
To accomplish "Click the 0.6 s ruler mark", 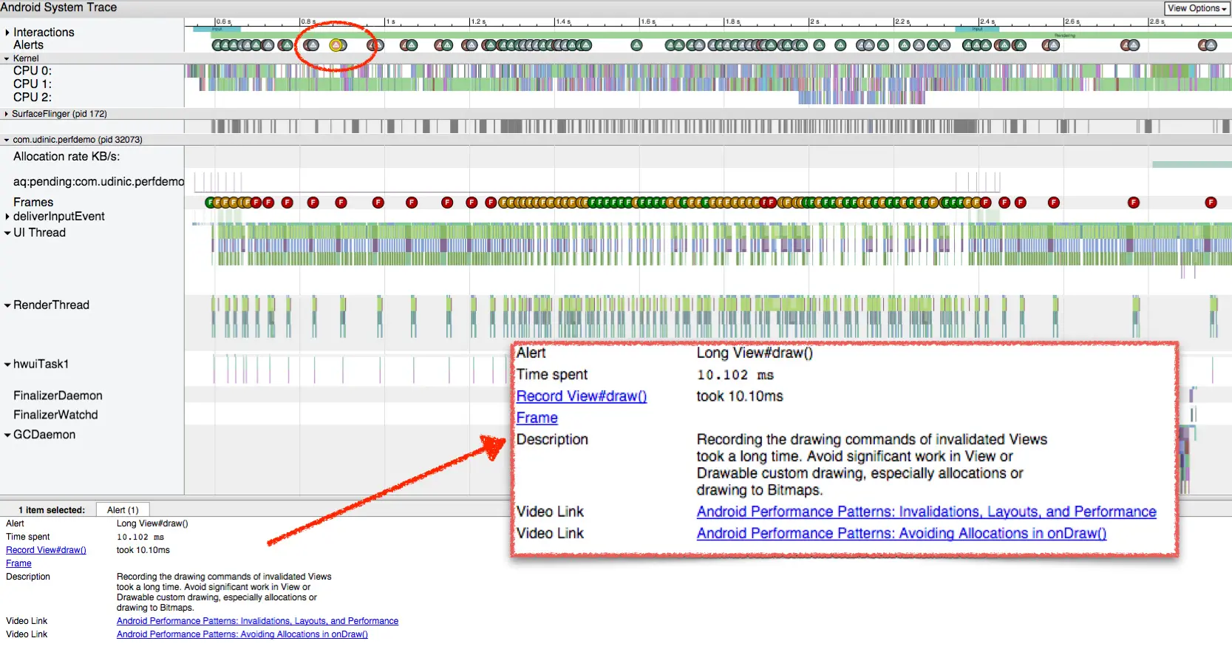I will tap(222, 21).
